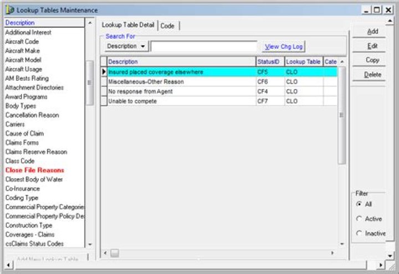Select Claims Forms in the list
The width and height of the screenshot is (399, 274).
pos(22,143)
